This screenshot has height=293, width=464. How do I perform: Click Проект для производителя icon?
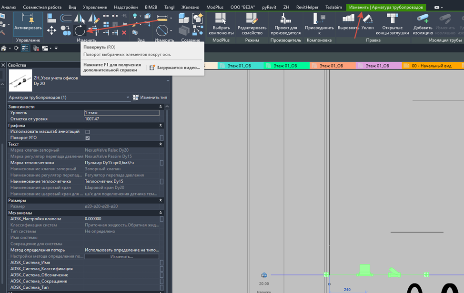point(285,24)
